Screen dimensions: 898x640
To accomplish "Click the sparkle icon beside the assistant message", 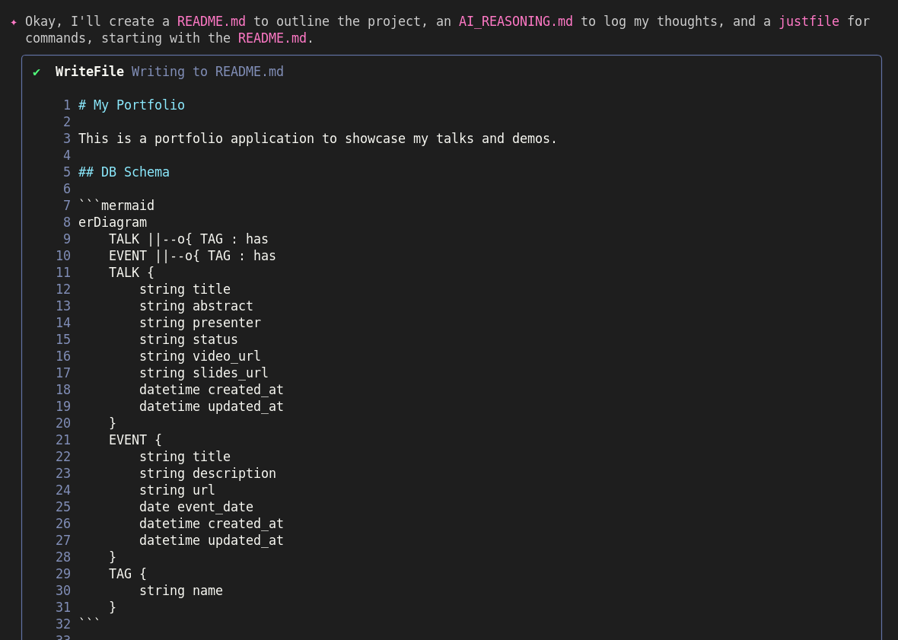I will tap(14, 22).
